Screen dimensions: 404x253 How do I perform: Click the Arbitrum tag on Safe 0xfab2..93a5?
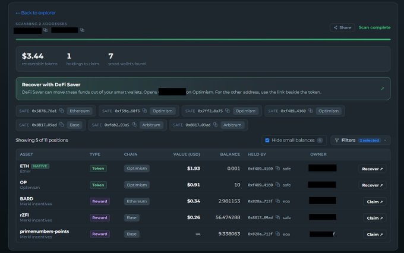[151, 125]
